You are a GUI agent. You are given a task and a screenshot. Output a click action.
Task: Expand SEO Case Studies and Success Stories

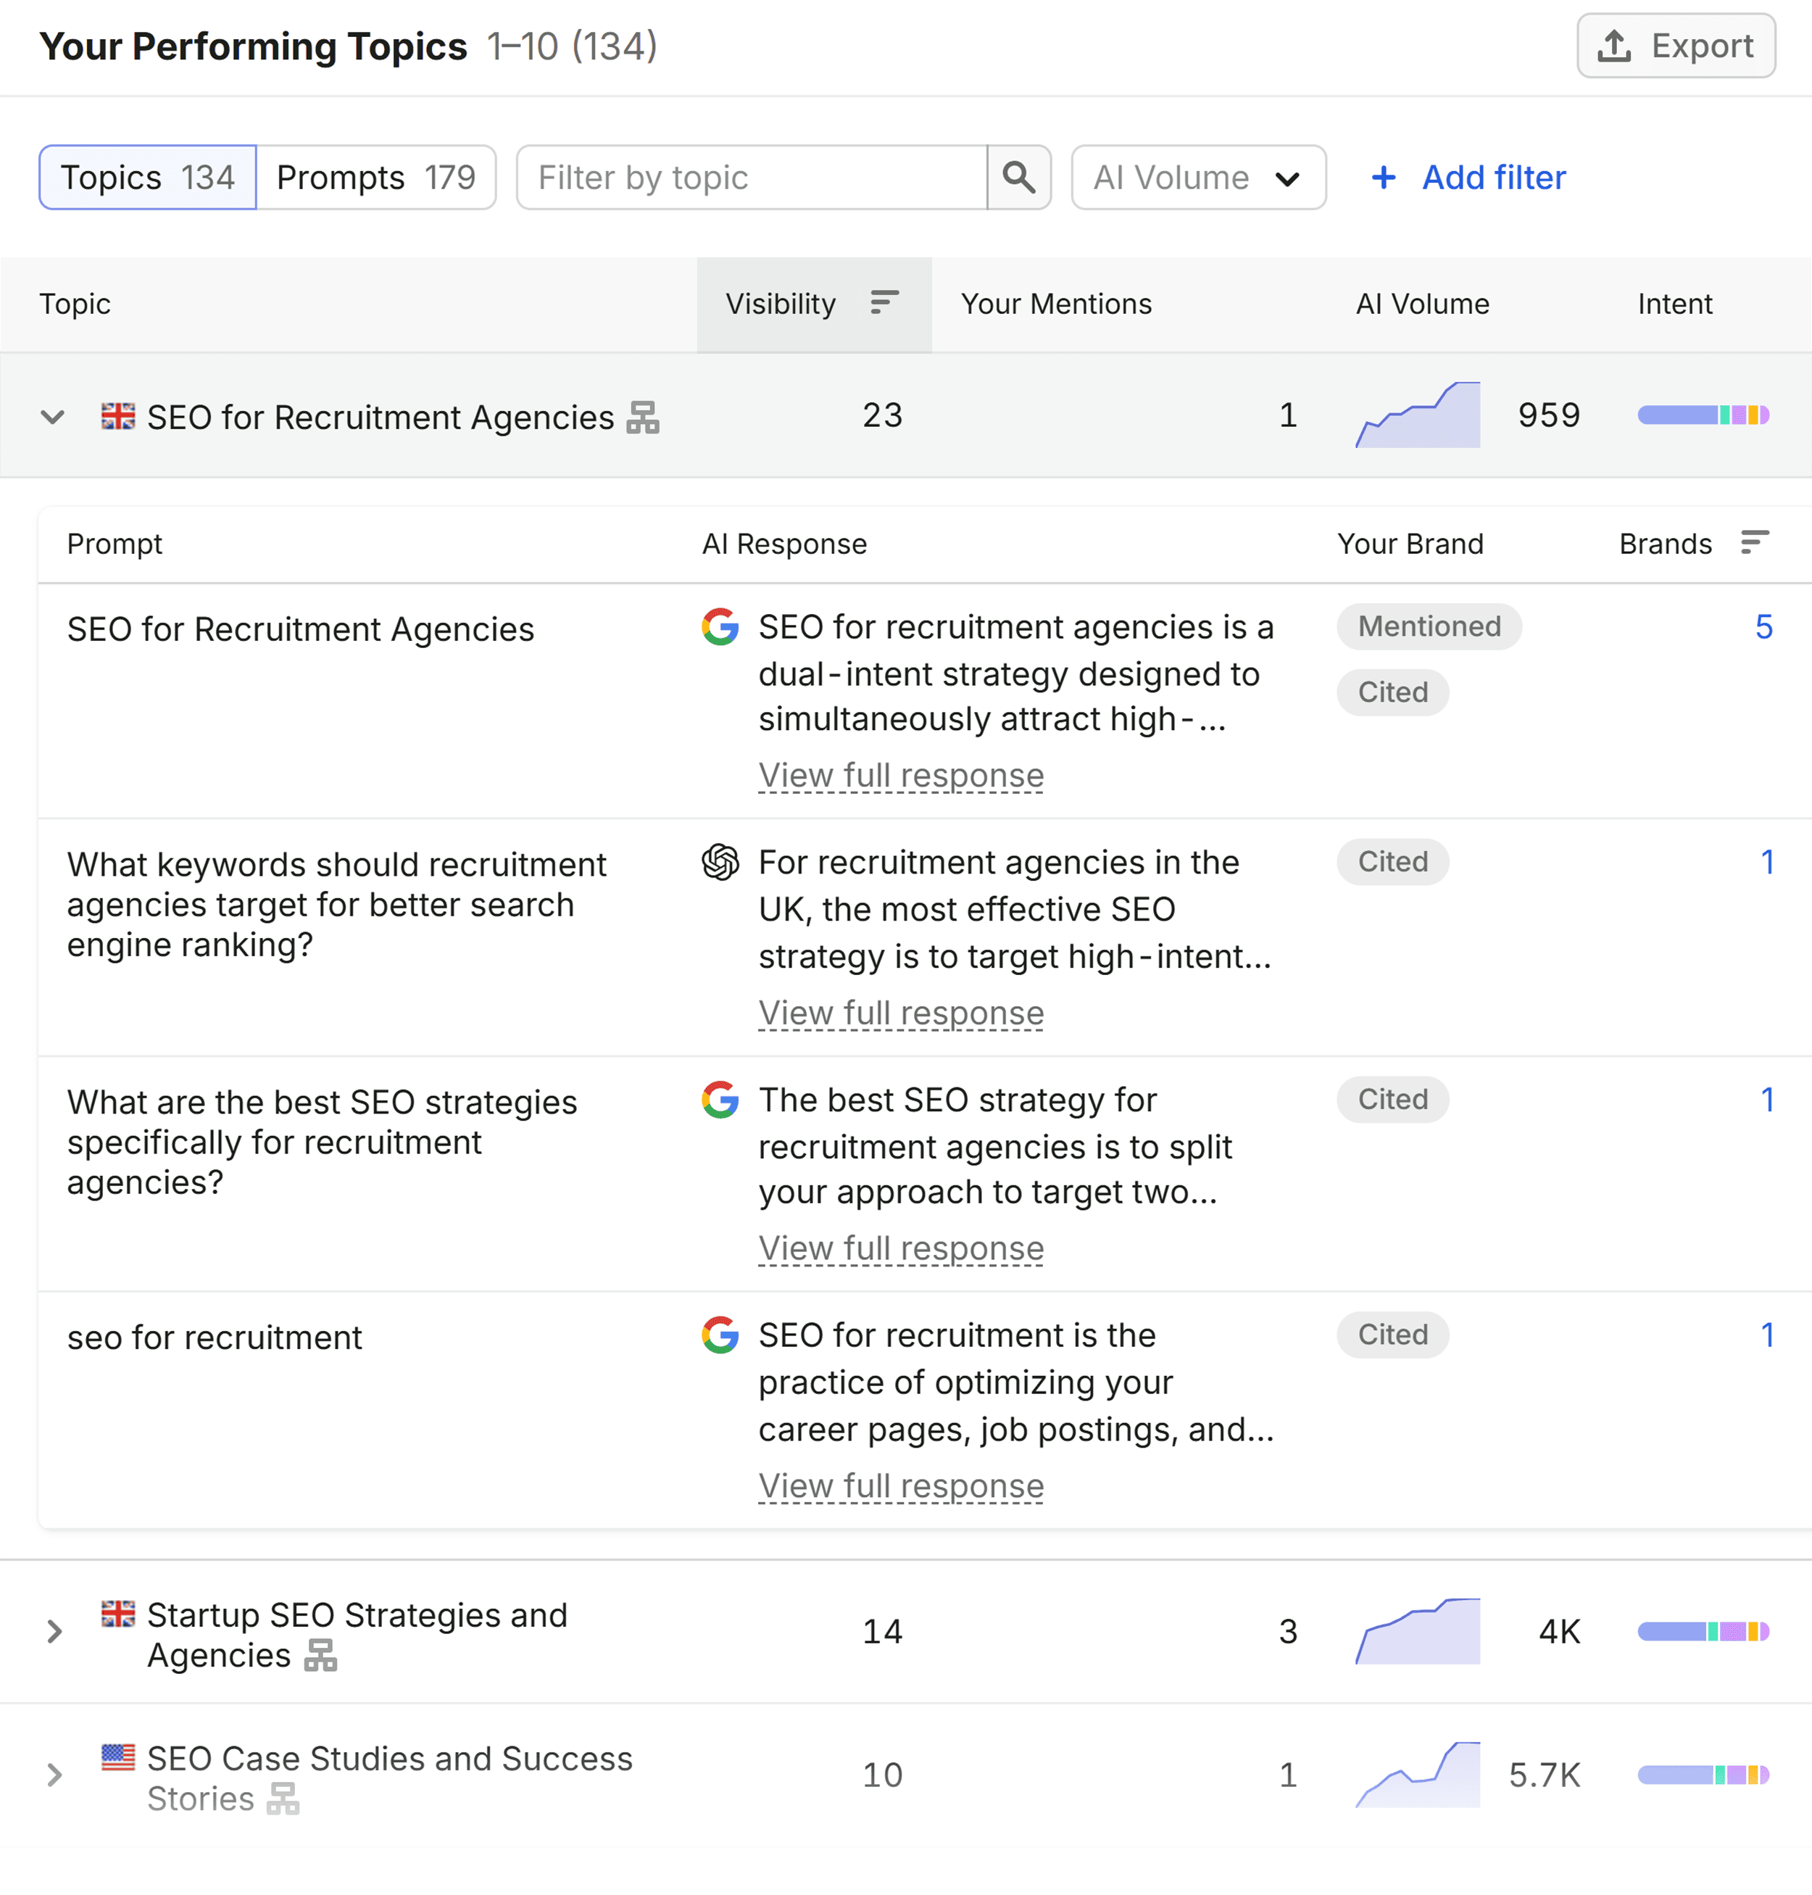tap(54, 1774)
